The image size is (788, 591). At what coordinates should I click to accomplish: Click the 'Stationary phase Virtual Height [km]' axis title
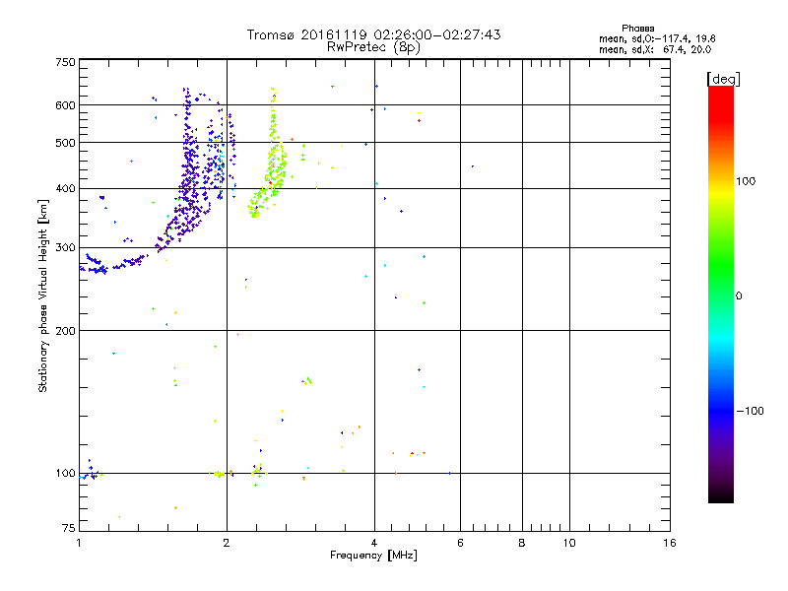[x=43, y=295]
